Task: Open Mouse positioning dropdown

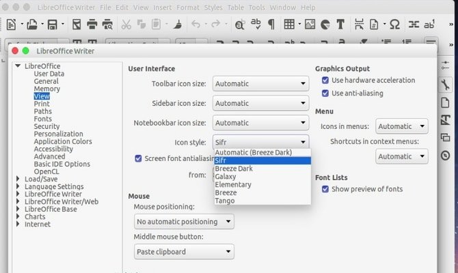Action: pos(184,222)
